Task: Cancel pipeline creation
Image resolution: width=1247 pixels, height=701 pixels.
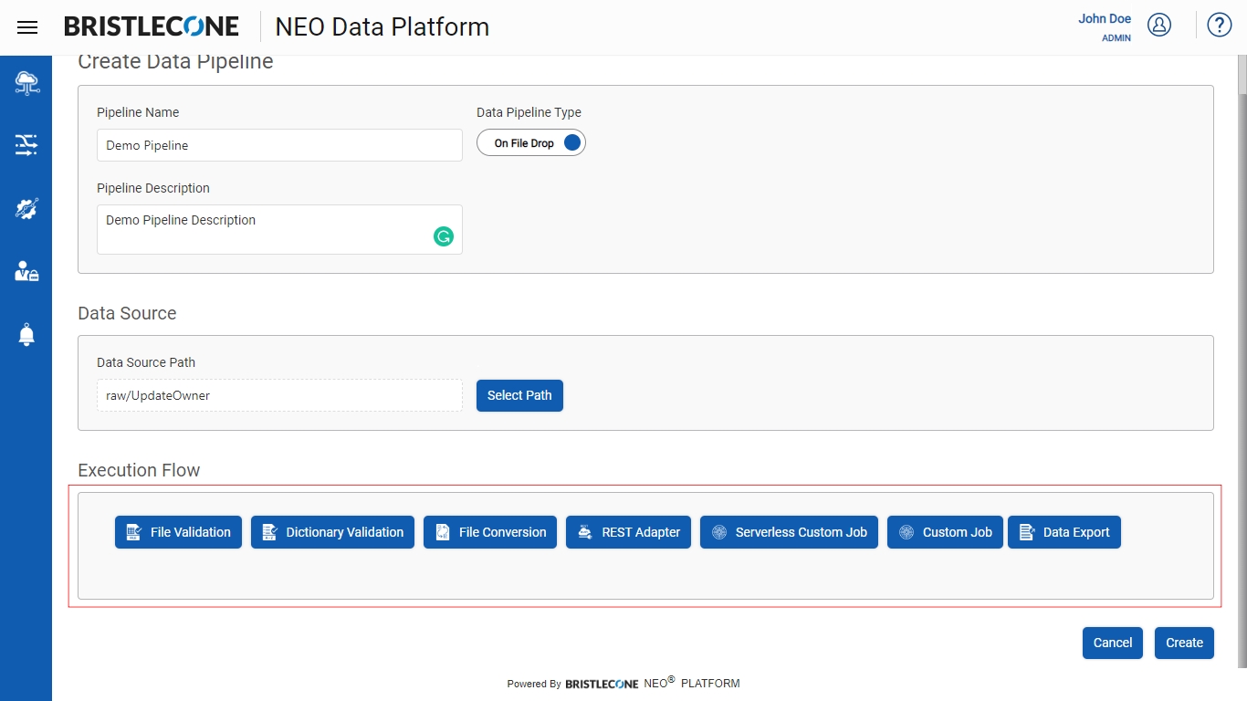Action: click(1113, 643)
